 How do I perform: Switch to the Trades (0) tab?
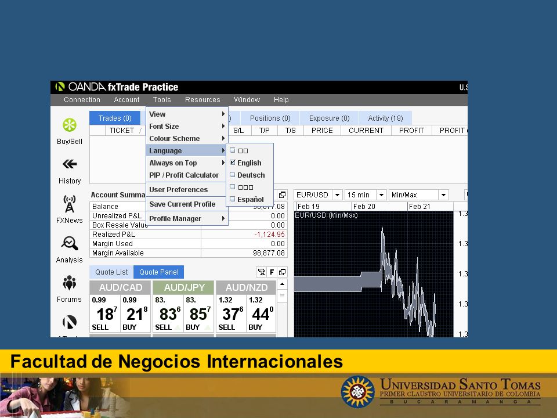(115, 118)
